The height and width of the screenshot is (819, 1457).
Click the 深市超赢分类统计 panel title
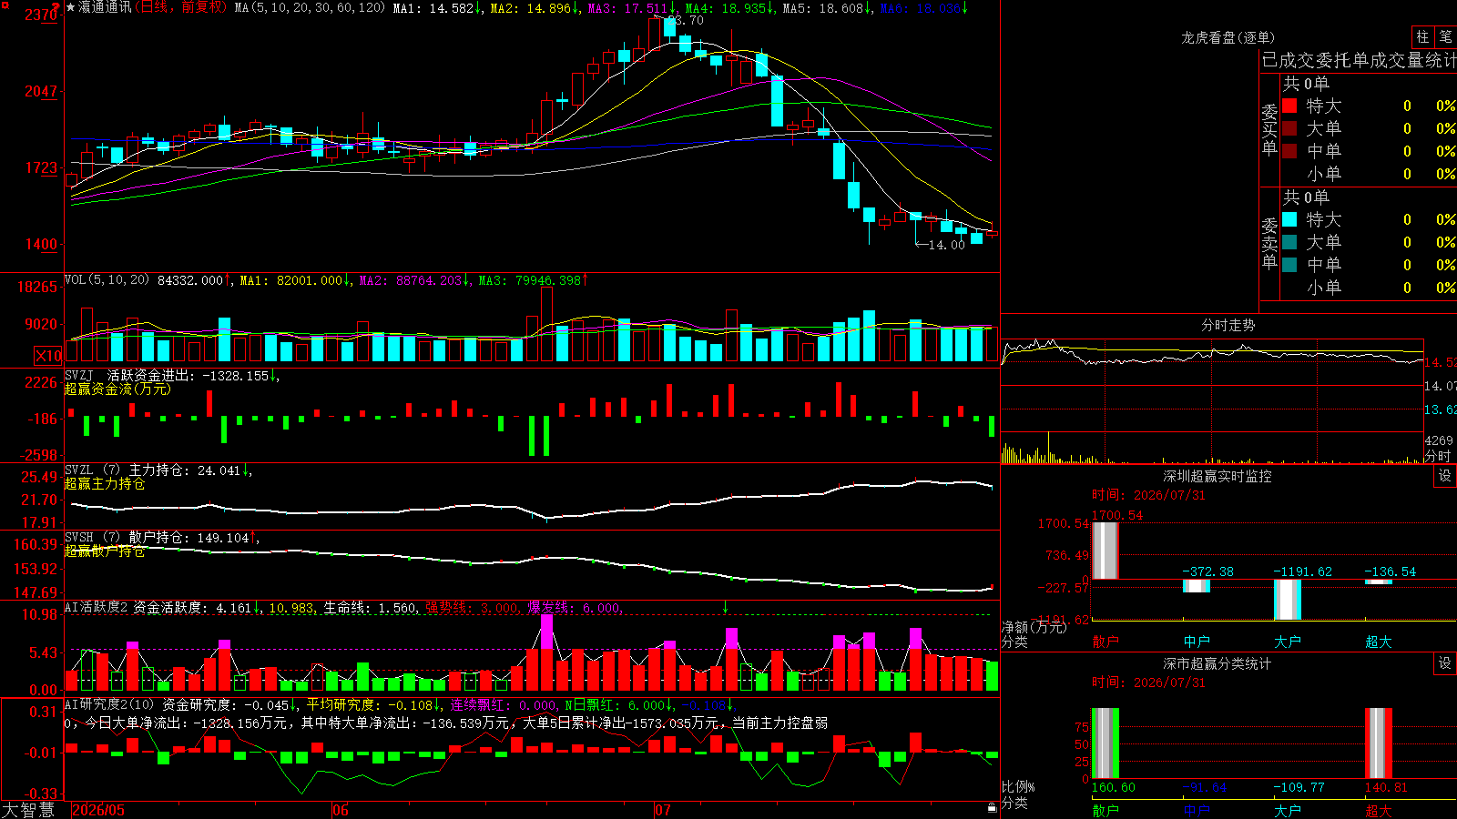pyautogui.click(x=1218, y=663)
